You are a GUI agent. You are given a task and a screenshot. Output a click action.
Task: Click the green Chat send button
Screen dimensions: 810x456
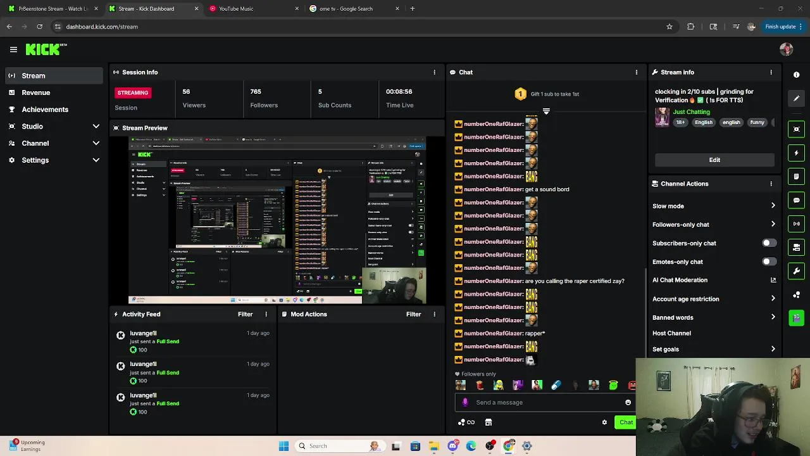(x=625, y=422)
